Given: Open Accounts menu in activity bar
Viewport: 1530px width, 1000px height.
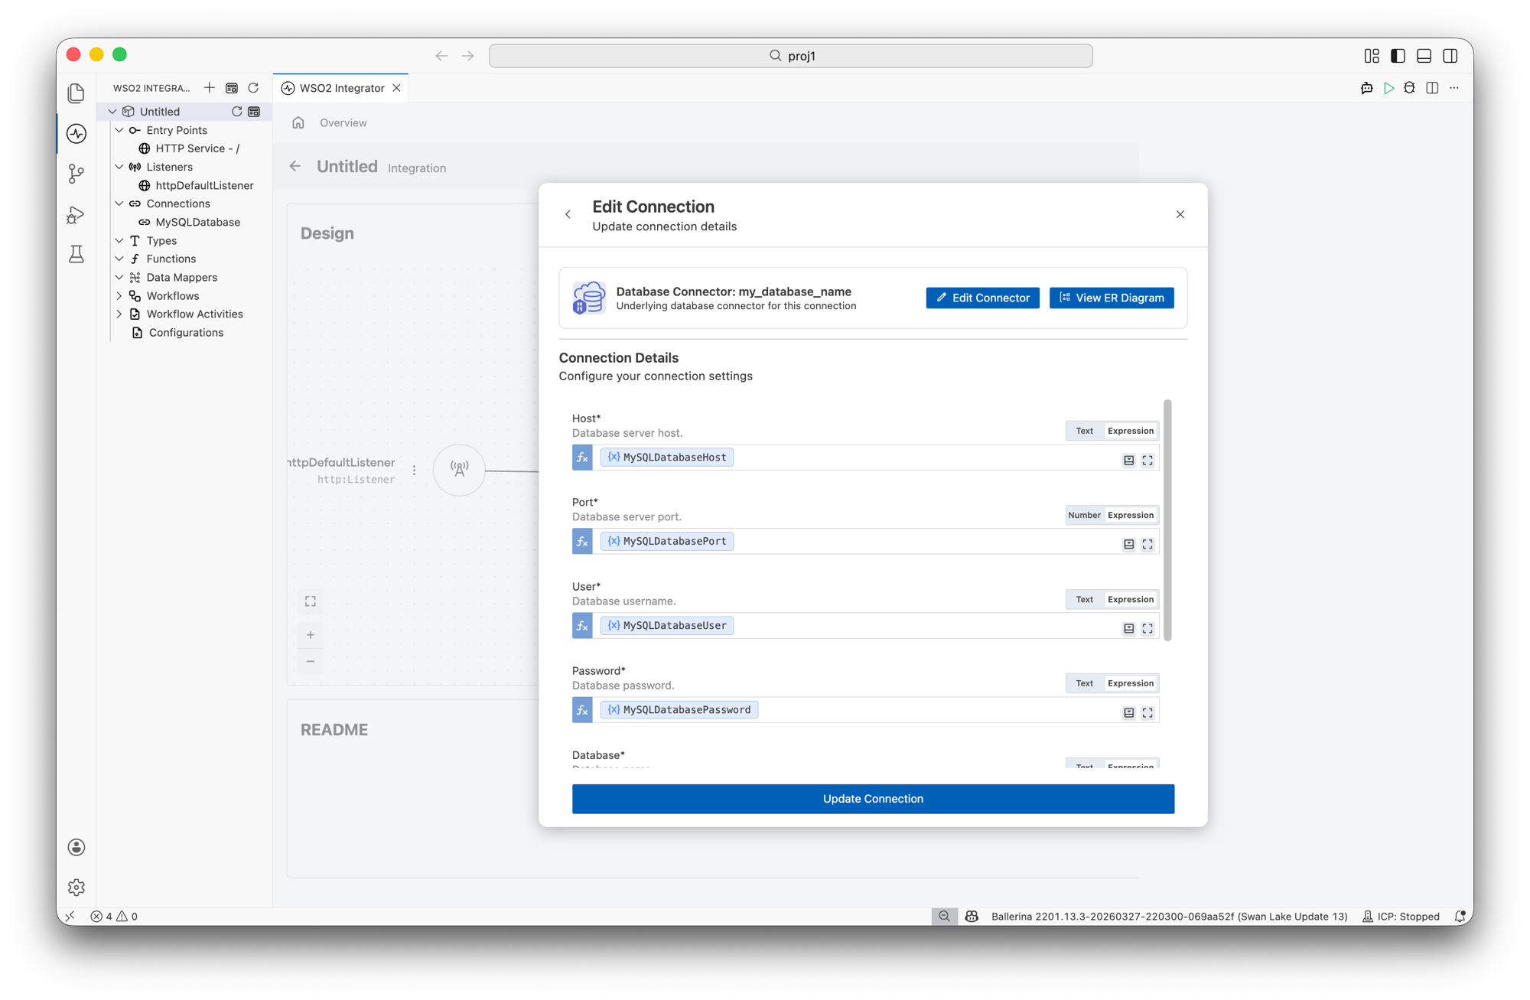Looking at the screenshot, I should point(76,847).
